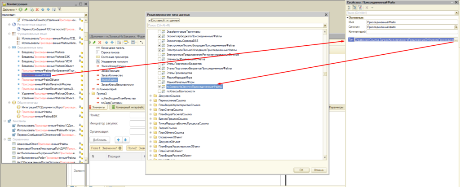Expand the СправочникОбъект folder

coord(150,137)
